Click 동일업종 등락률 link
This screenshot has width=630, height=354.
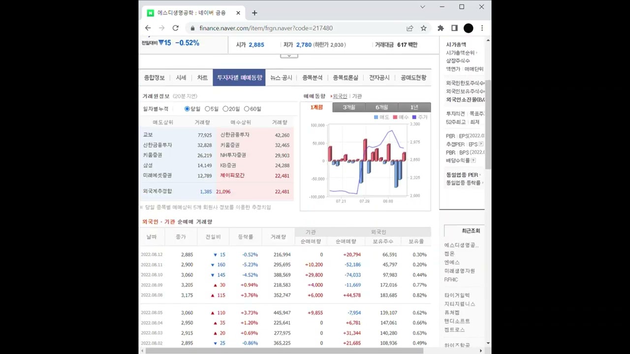[463, 183]
